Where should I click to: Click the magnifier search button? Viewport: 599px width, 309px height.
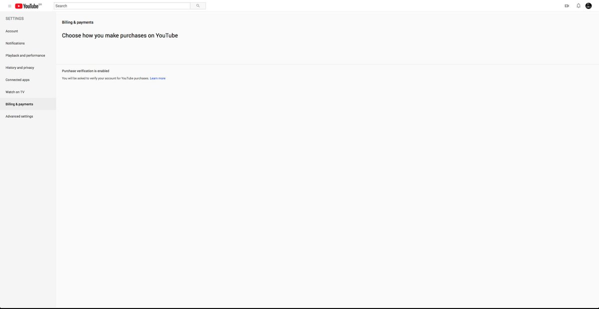click(198, 6)
